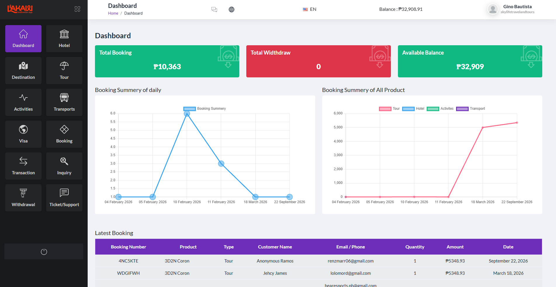Open Gino Bautista profile menu
This screenshot has height=287, width=556.
coord(511,9)
